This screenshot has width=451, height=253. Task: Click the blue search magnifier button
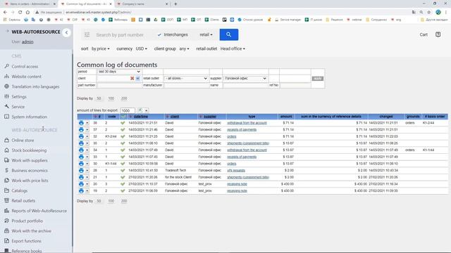click(x=228, y=34)
